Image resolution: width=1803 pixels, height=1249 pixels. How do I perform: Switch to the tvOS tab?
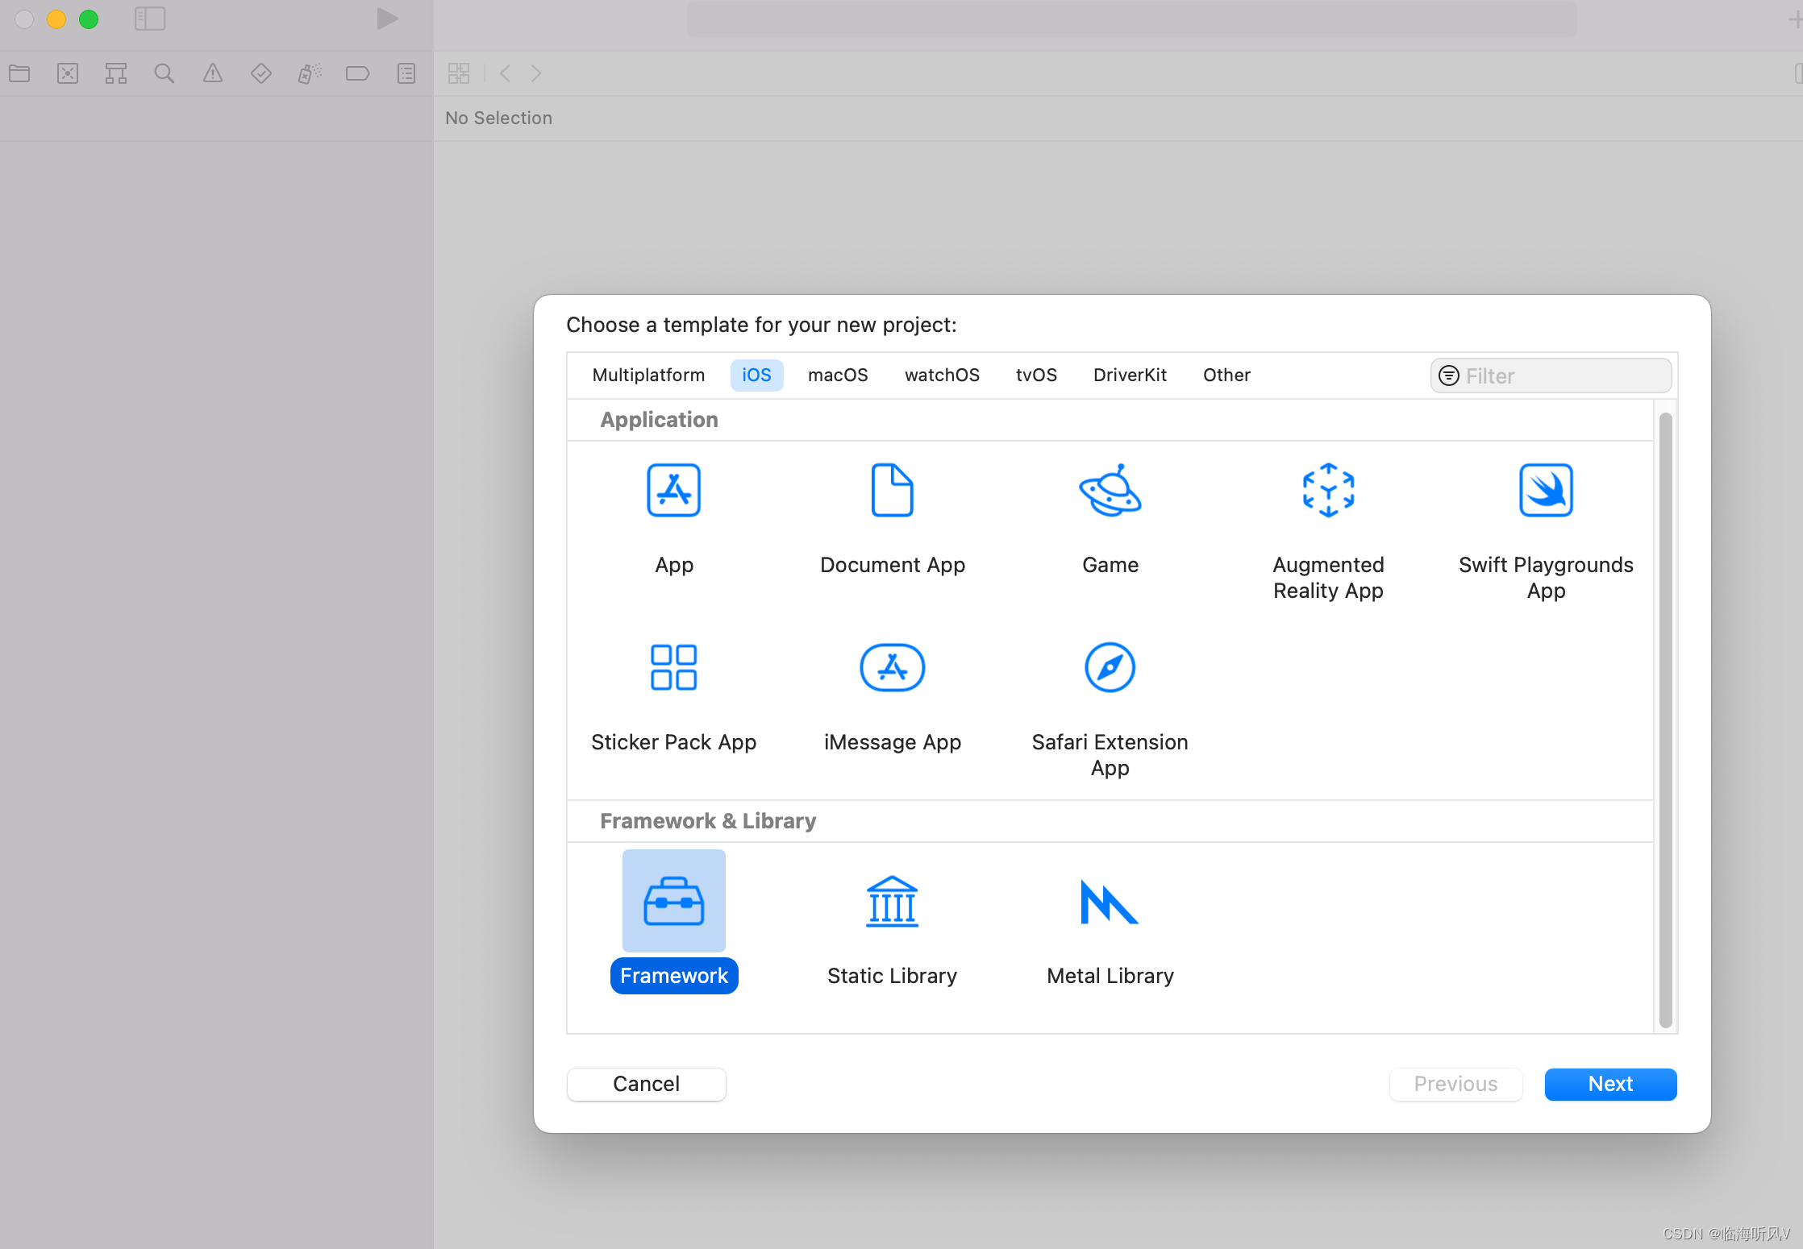click(1036, 376)
